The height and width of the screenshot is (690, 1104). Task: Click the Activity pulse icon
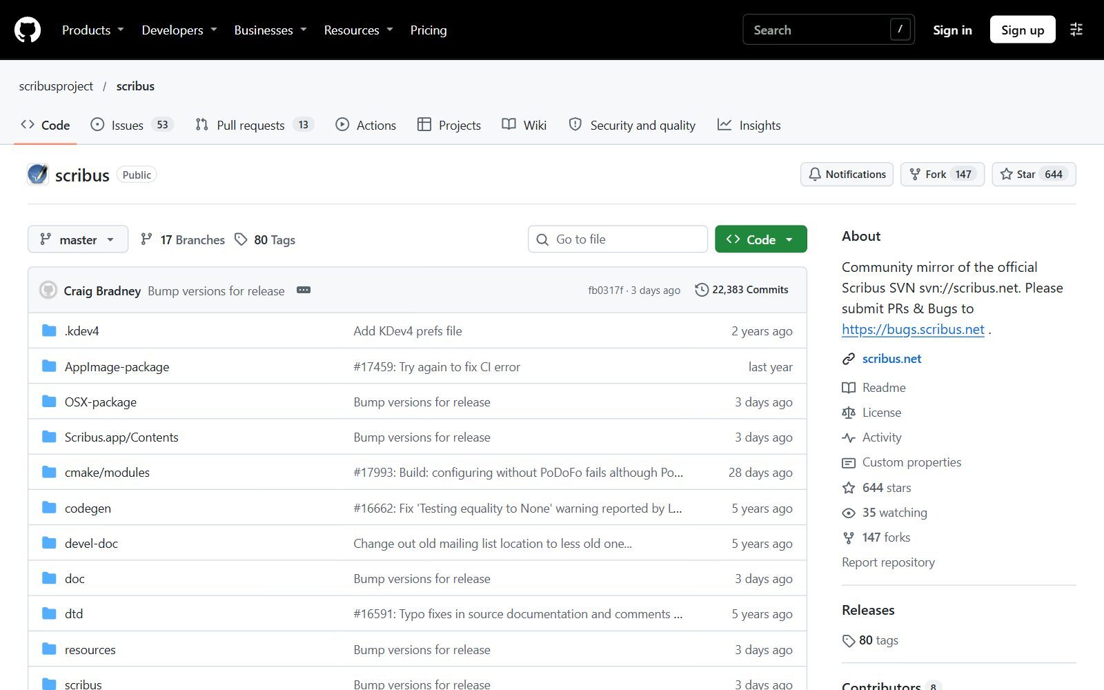(849, 437)
